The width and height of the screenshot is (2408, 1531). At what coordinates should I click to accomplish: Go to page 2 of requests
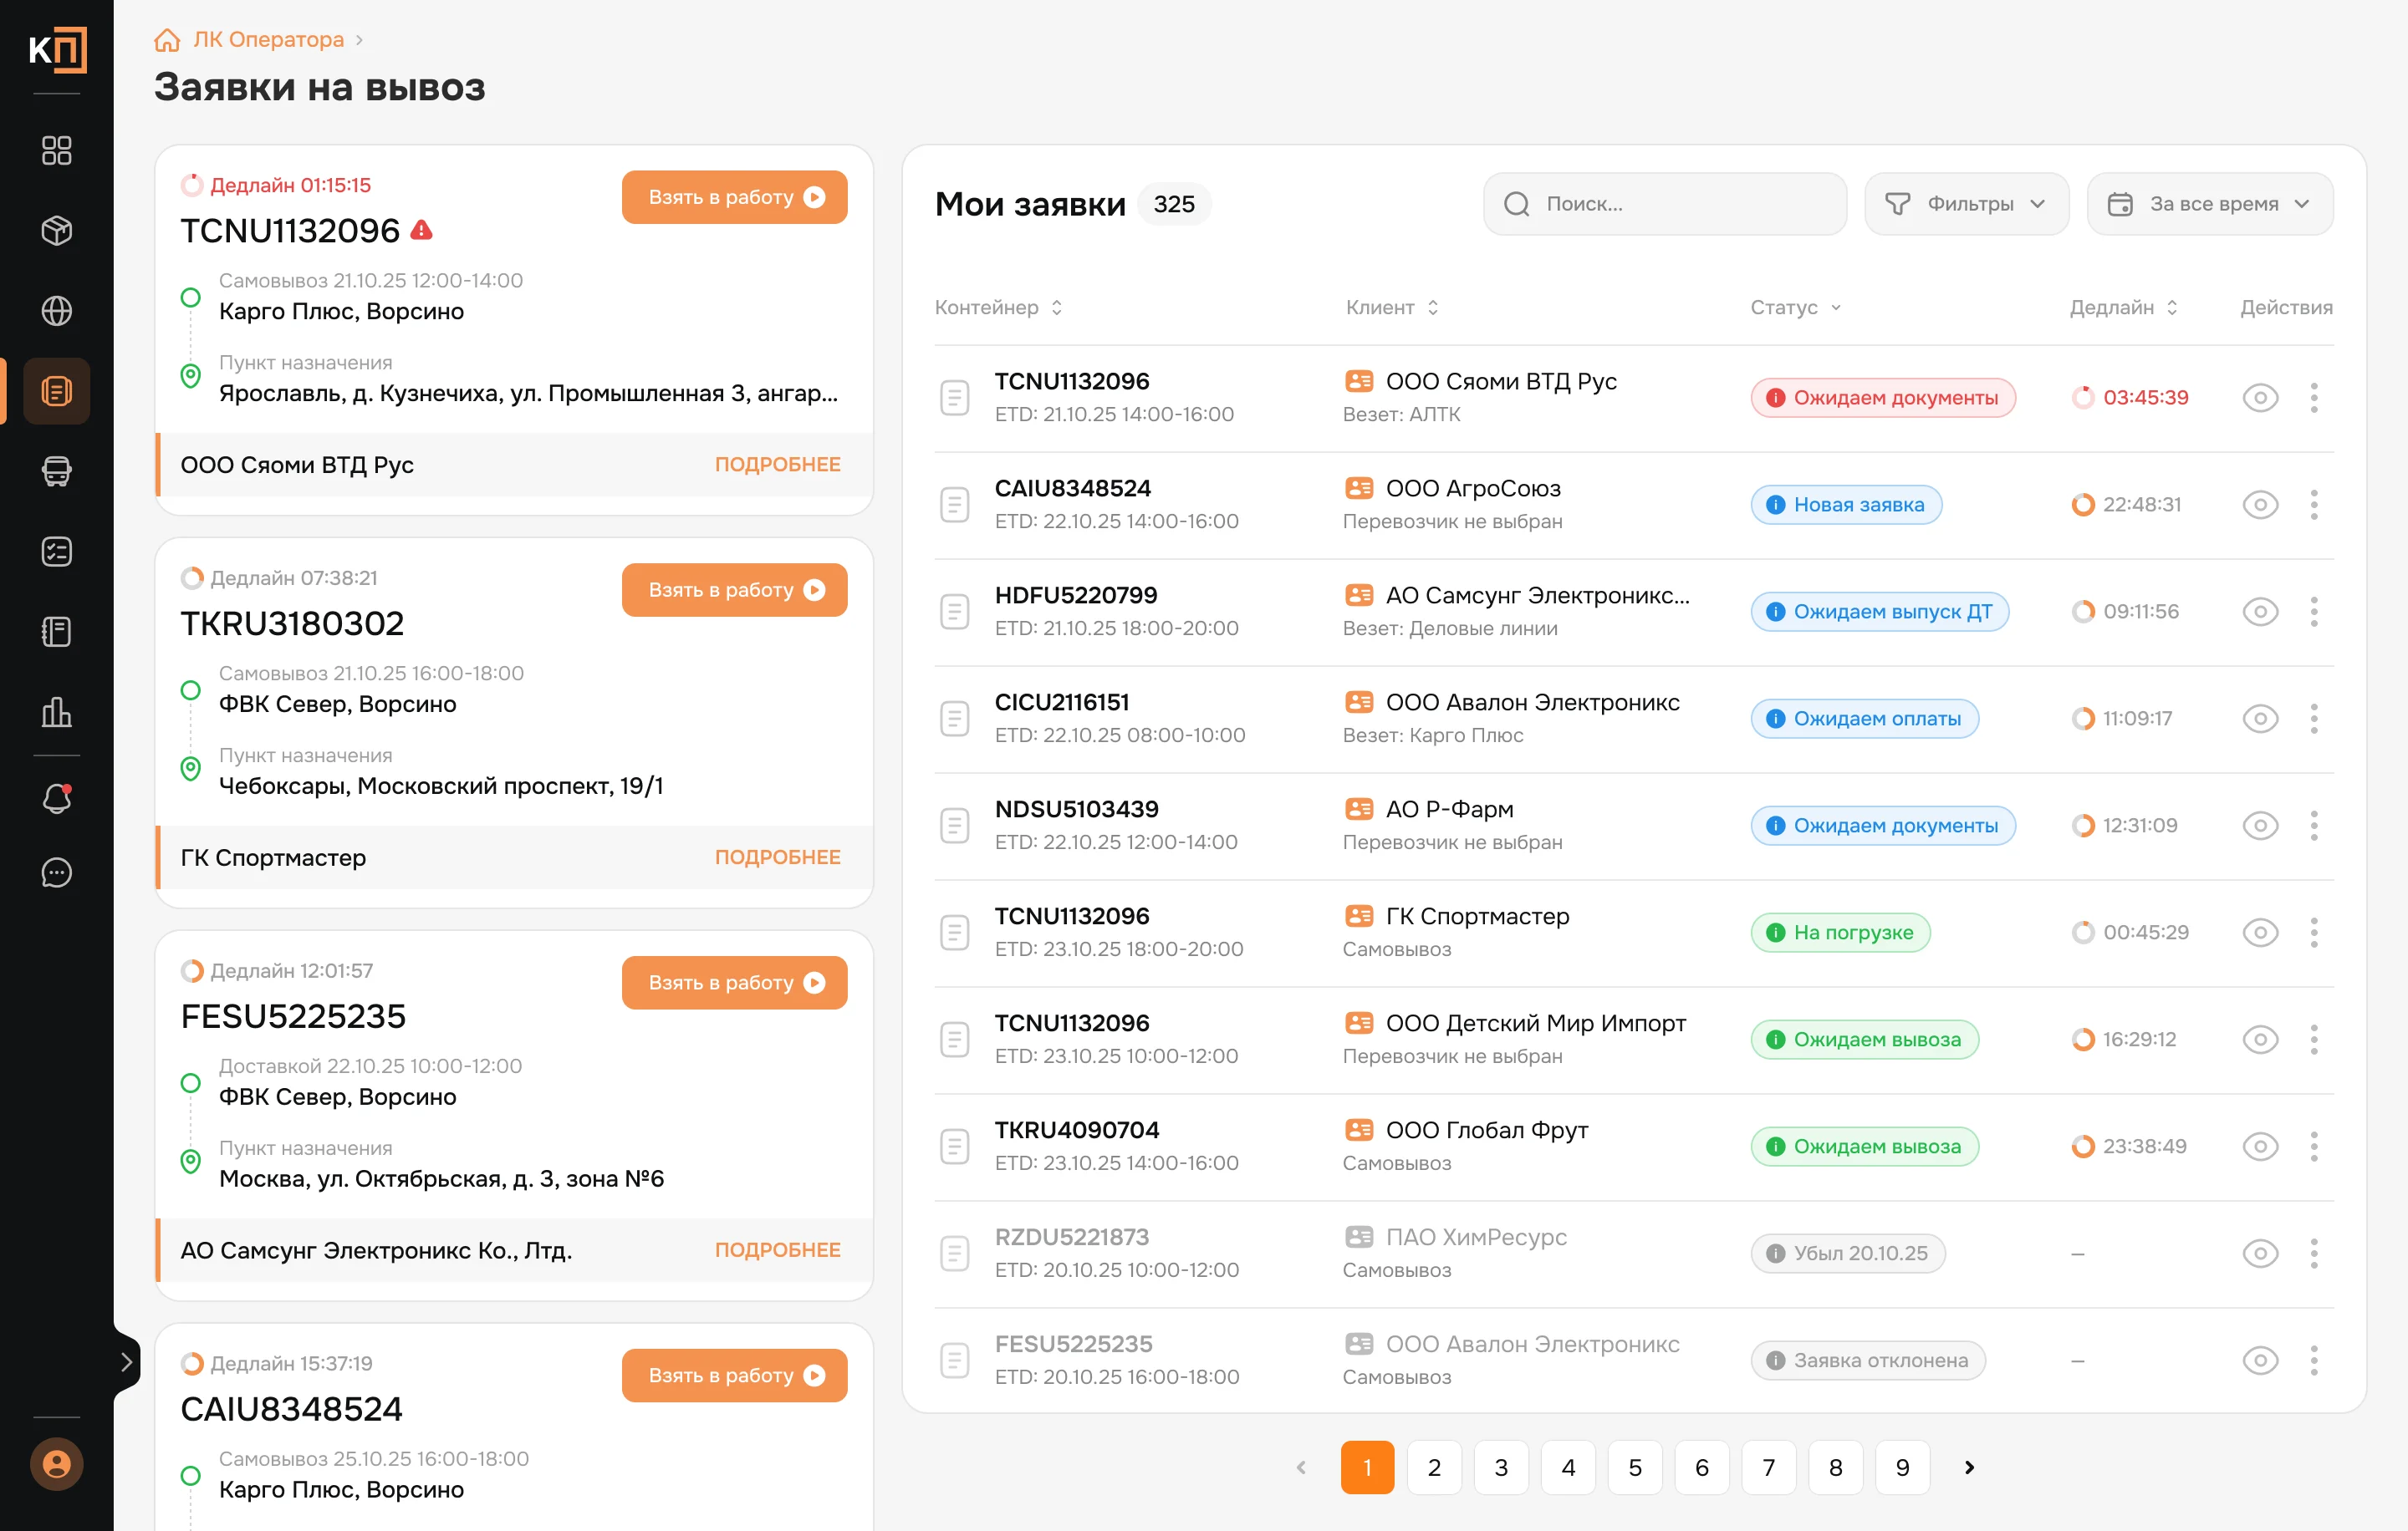(1434, 1467)
